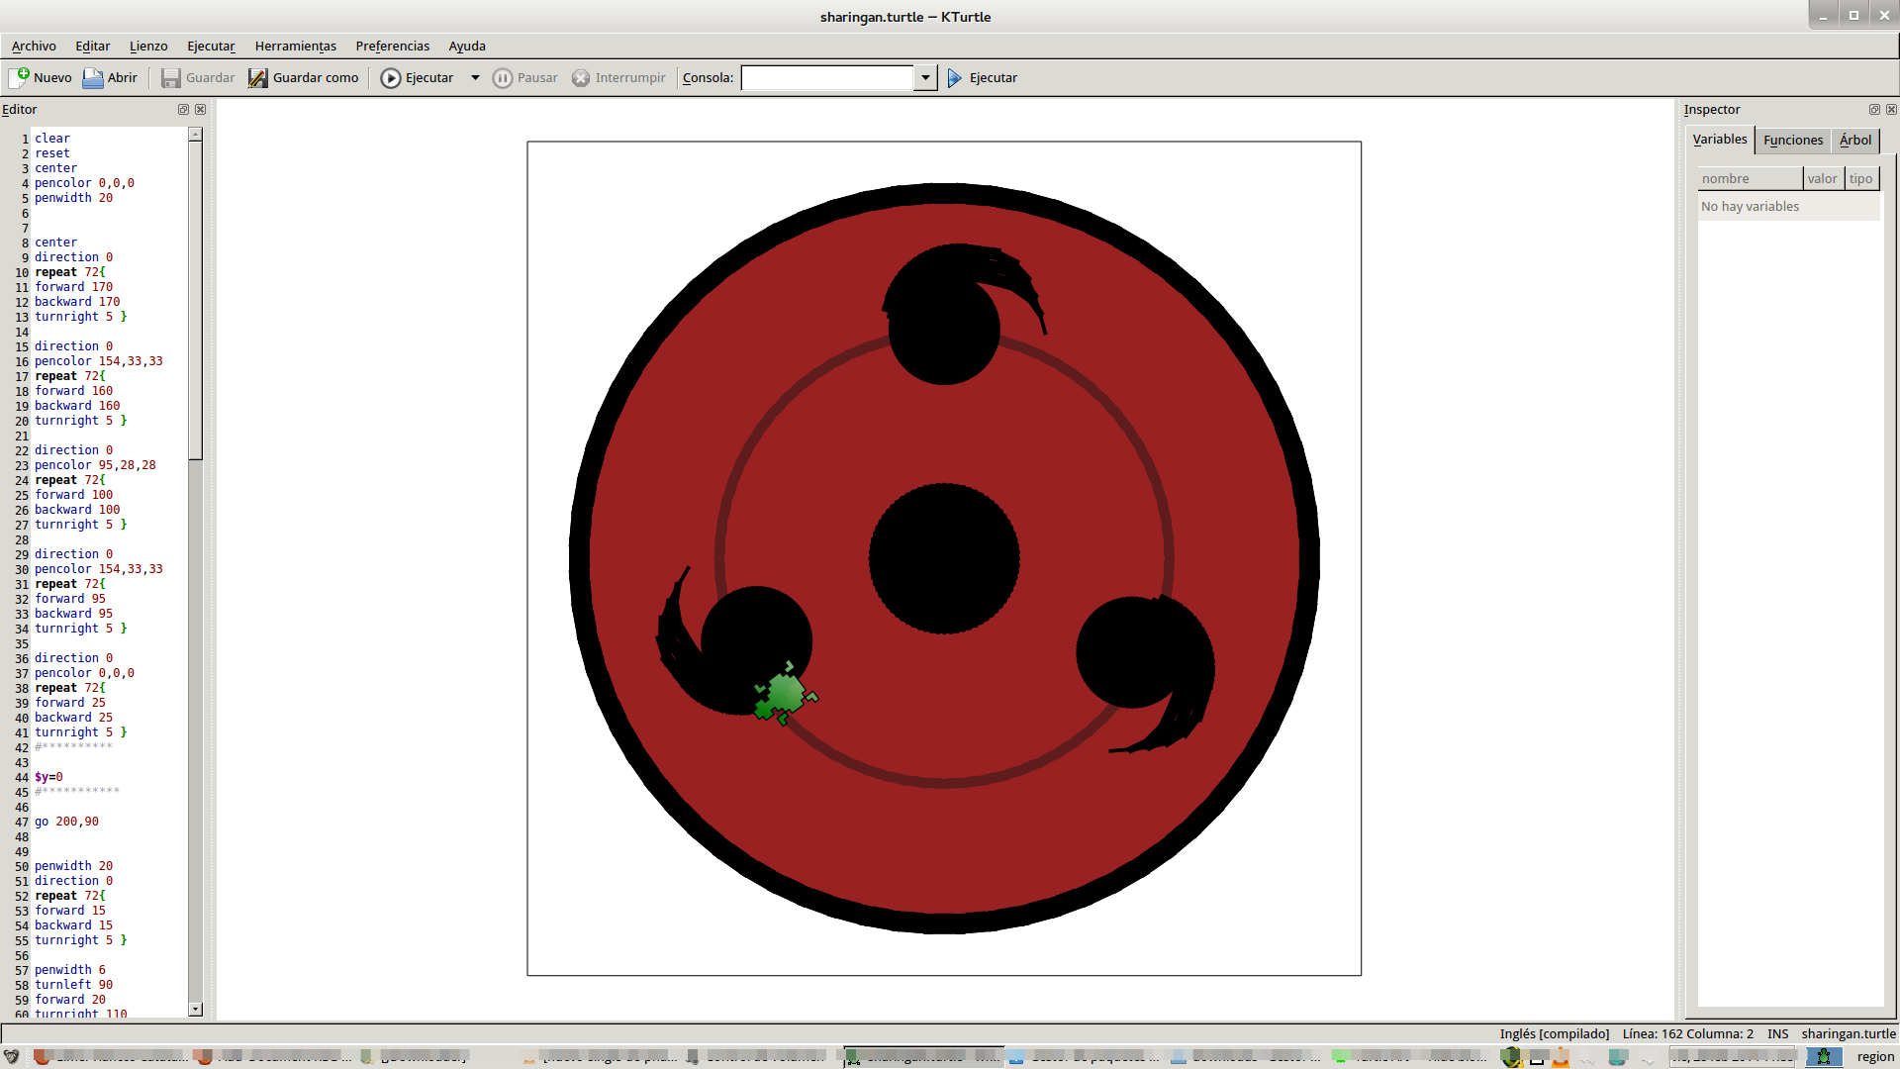Sort by the nombre column header
The height and width of the screenshot is (1069, 1900).
click(1750, 178)
